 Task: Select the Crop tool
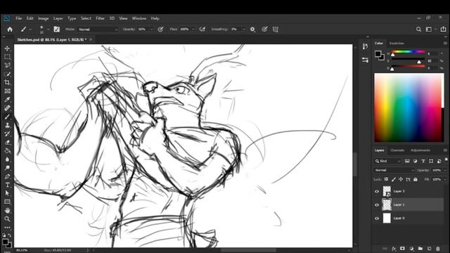[8, 83]
